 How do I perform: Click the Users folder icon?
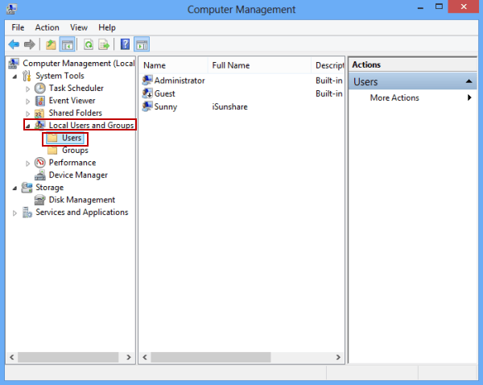click(x=52, y=138)
